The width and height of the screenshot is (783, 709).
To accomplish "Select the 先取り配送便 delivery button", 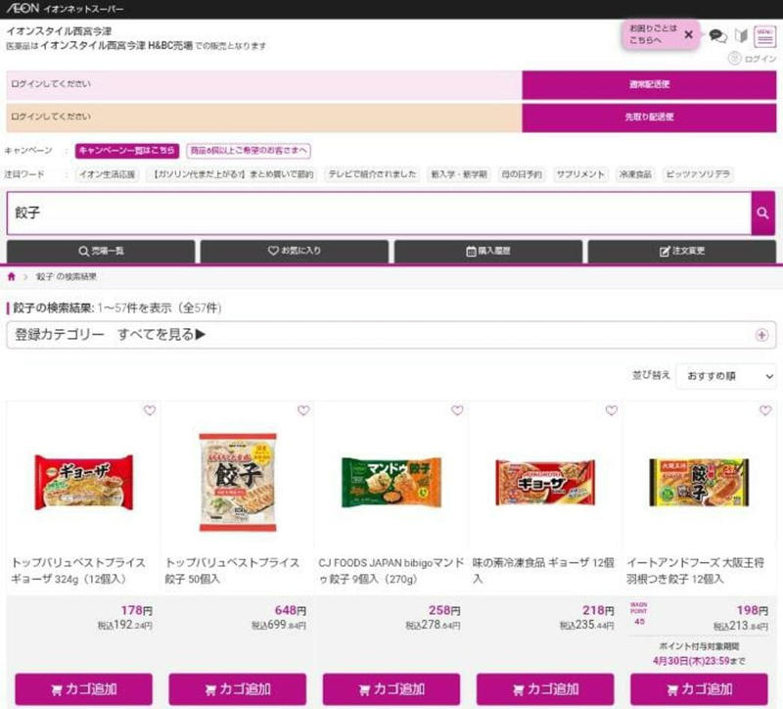I will pyautogui.click(x=649, y=117).
